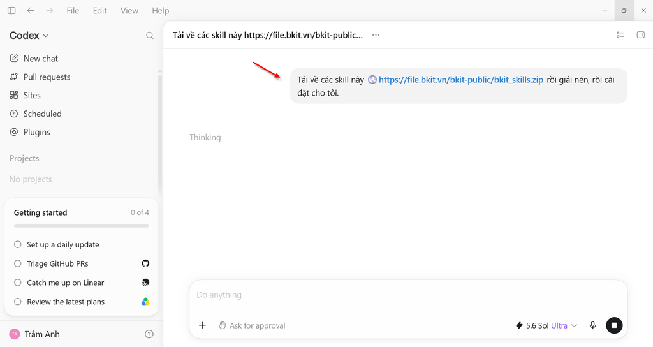The height and width of the screenshot is (347, 653).
Task: Click the Scheduled clock icon
Action: tap(14, 114)
